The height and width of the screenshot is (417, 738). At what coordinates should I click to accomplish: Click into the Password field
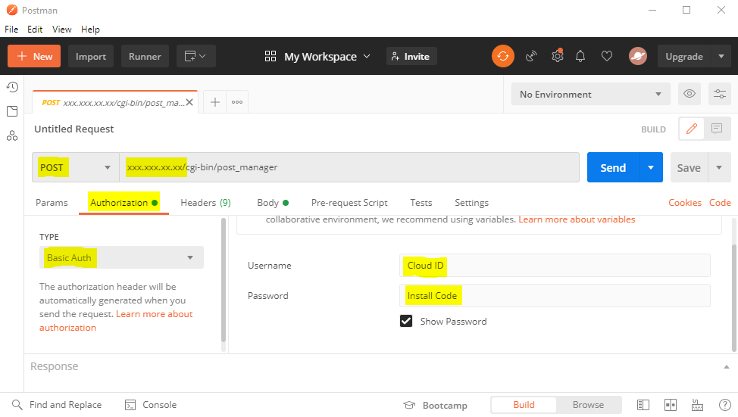(x=555, y=296)
